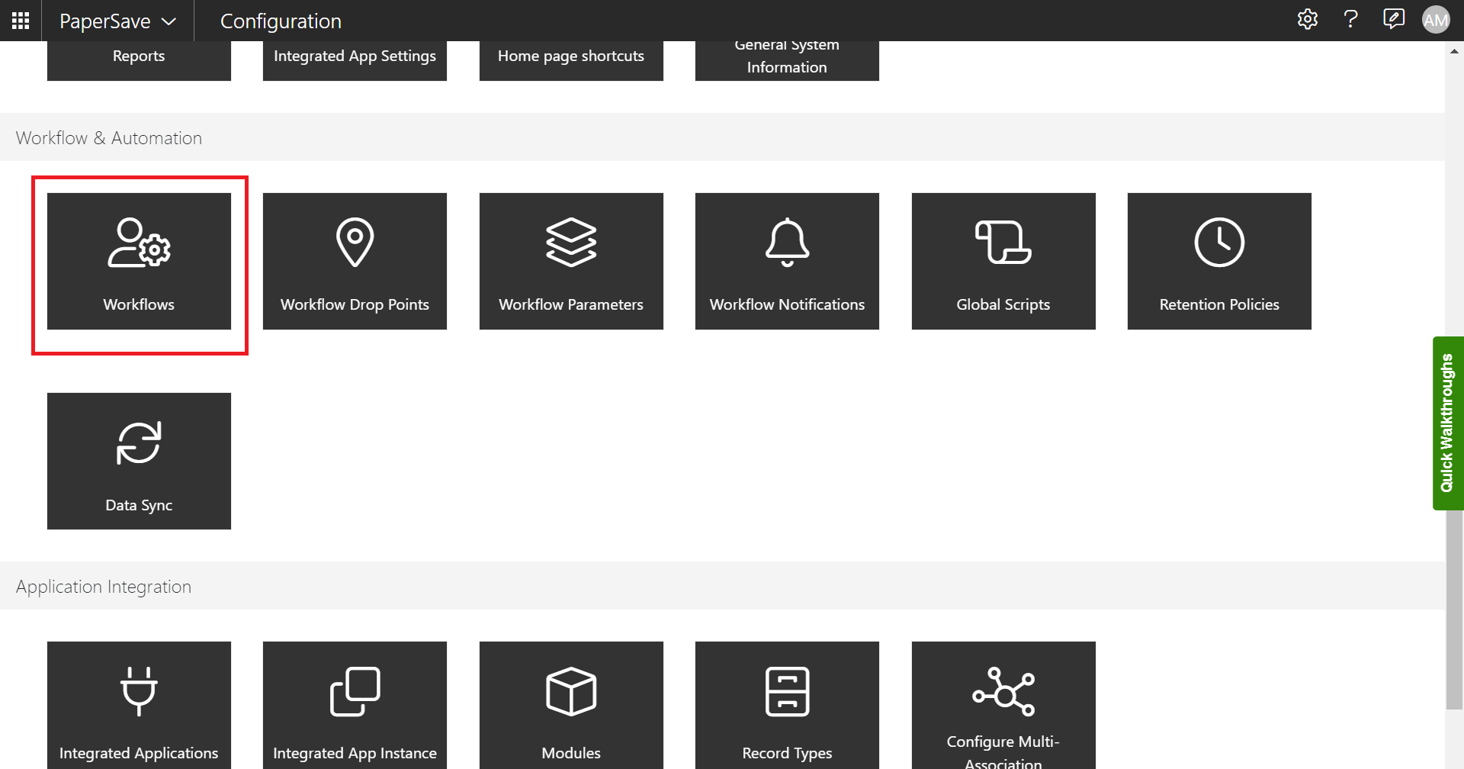Open Retention Policies clock tile
1464x769 pixels.
[x=1219, y=261]
